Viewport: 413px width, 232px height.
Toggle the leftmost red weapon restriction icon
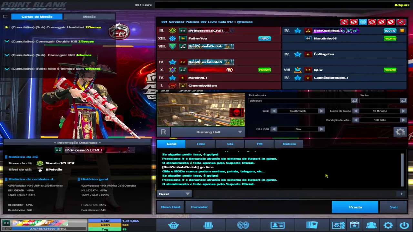coord(344,22)
